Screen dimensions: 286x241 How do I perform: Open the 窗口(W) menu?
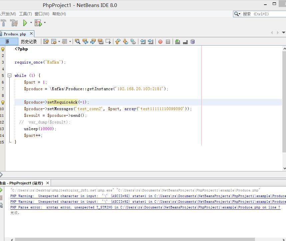(x=42, y=14)
